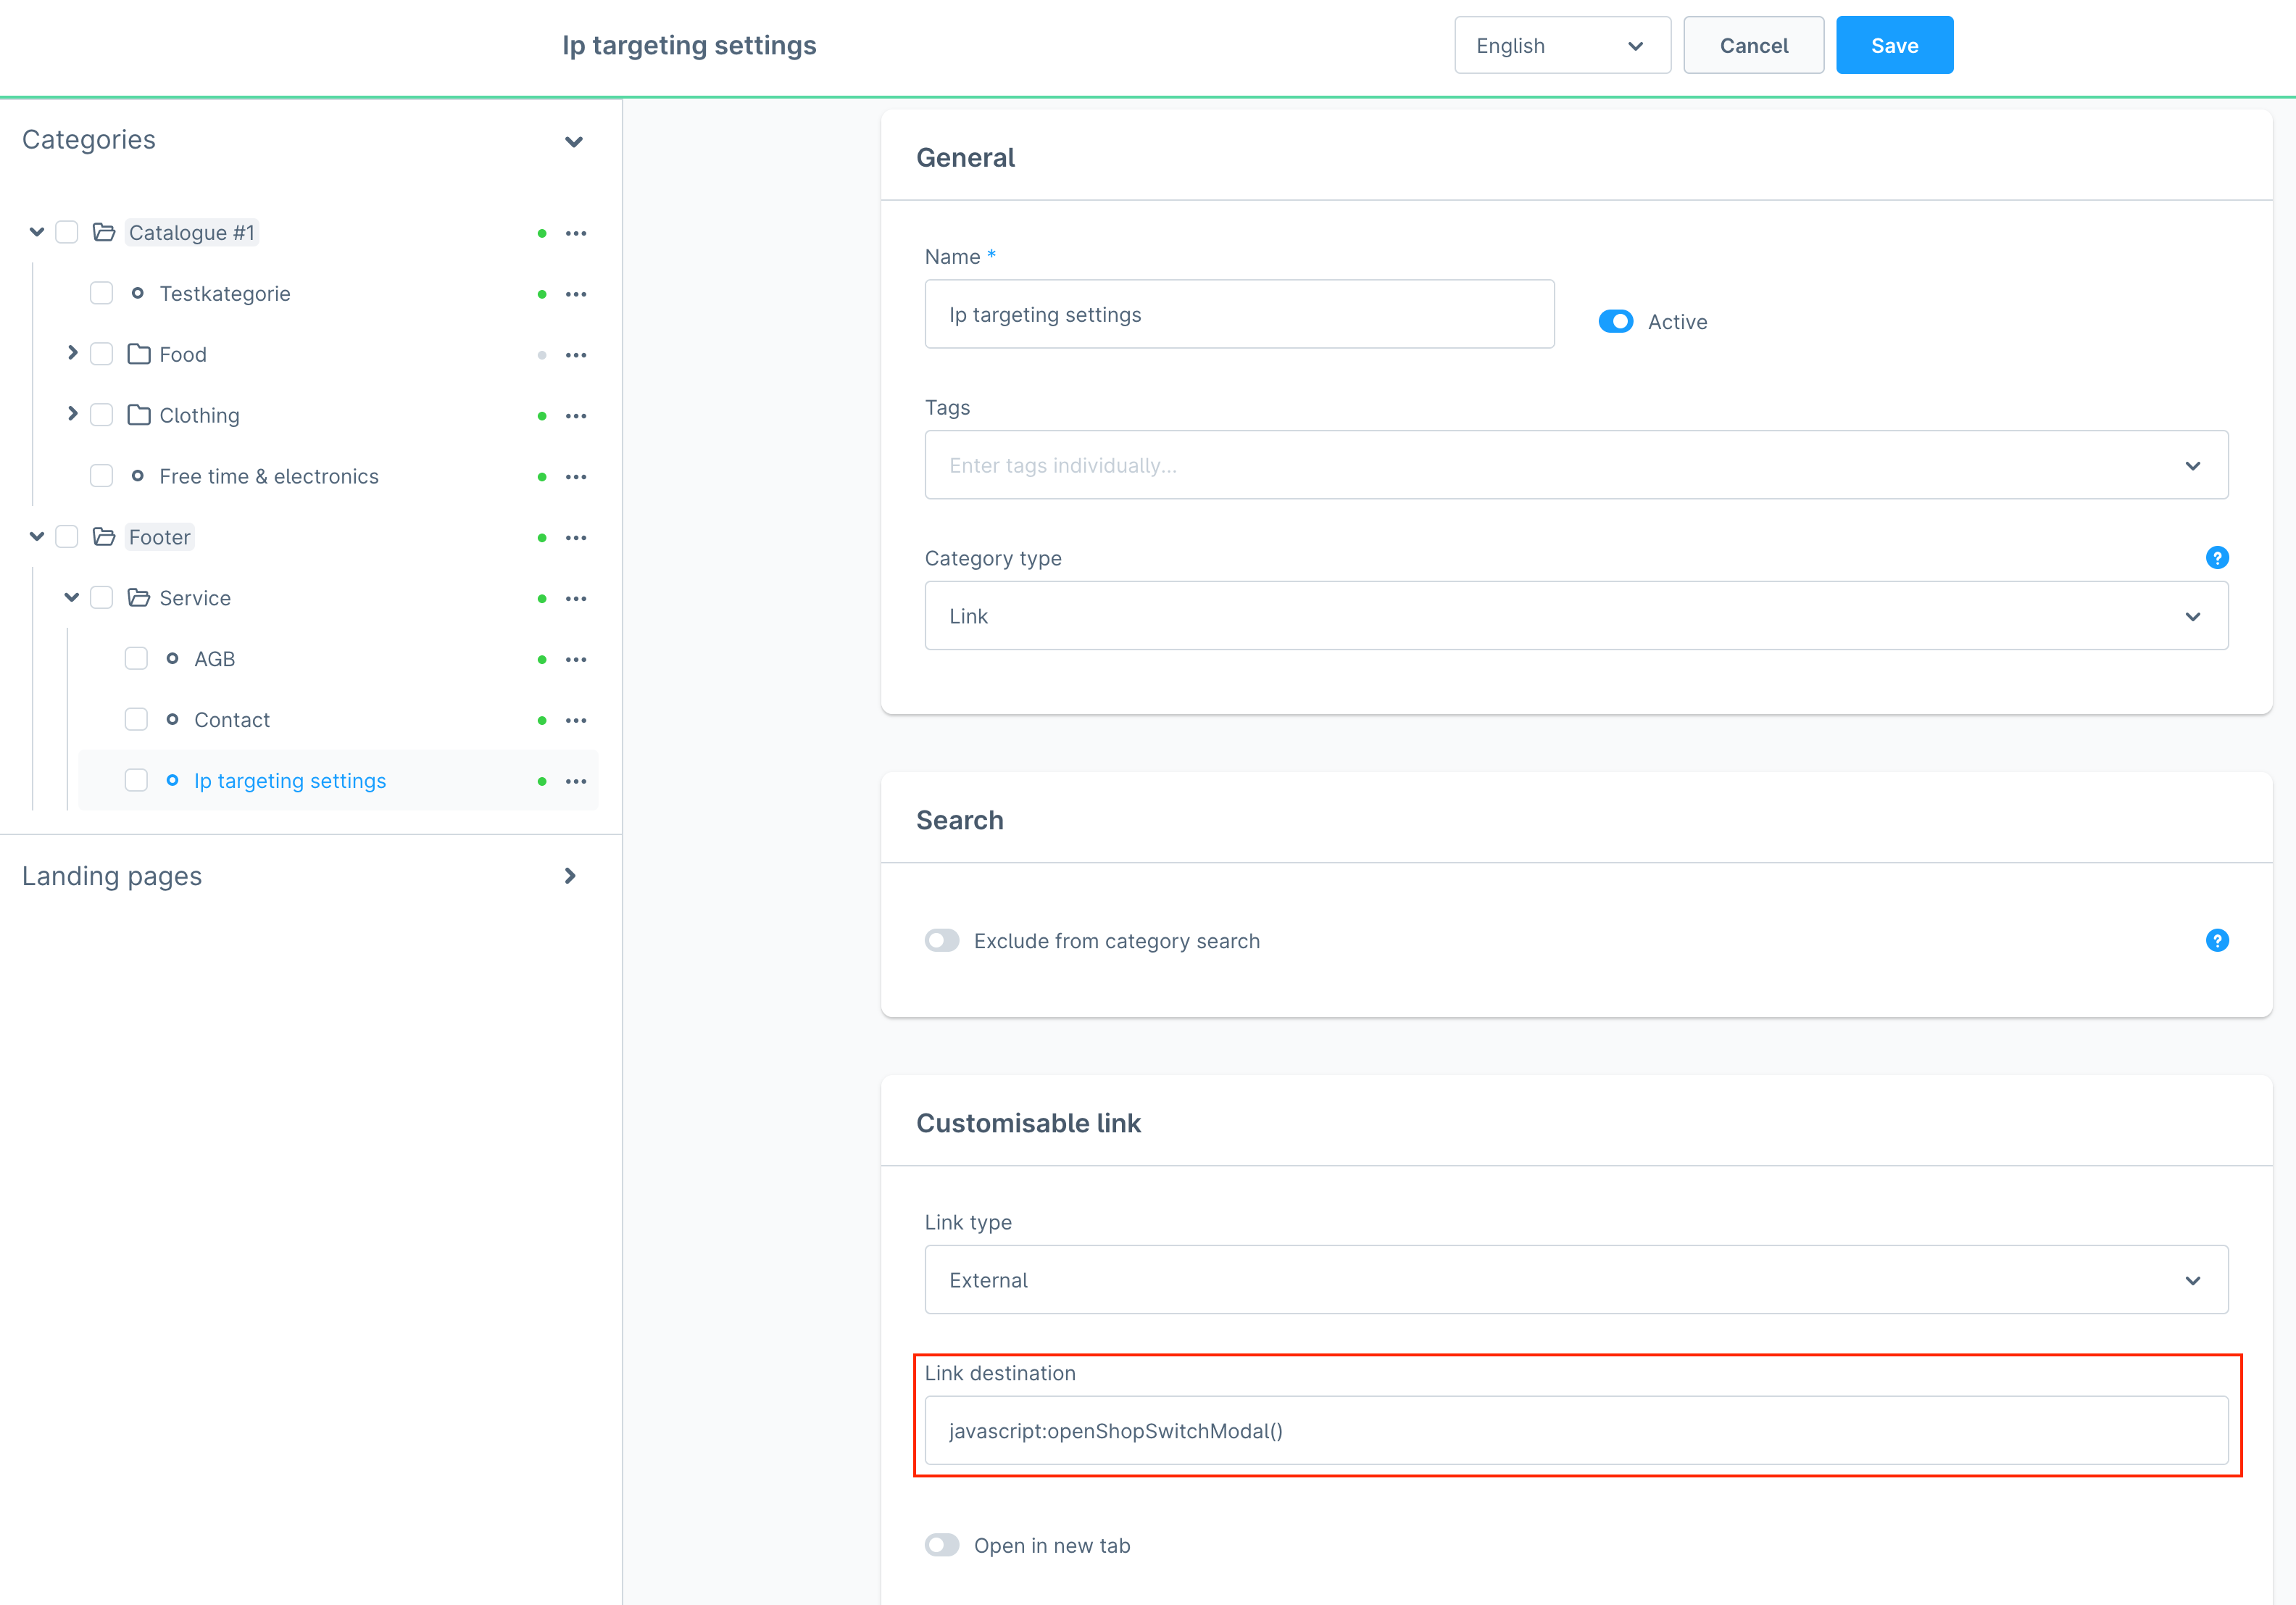This screenshot has height=1605, width=2296.
Task: Open the Link type dropdown
Action: 1577,1279
